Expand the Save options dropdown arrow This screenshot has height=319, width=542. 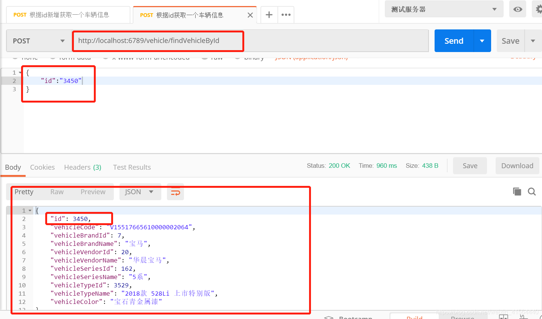click(533, 41)
